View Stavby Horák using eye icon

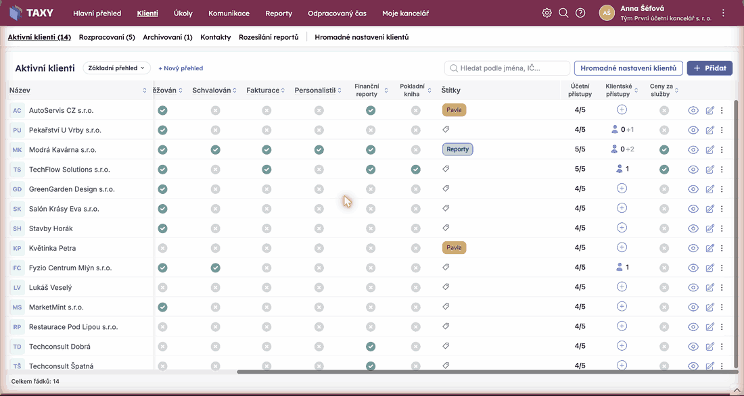tap(693, 228)
